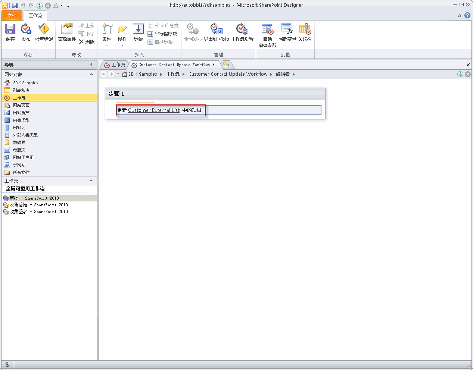Click SDK Samples breadcrumb link

(143, 74)
